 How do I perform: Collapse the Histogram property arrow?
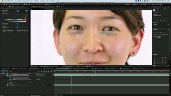click(x=2, y=13)
